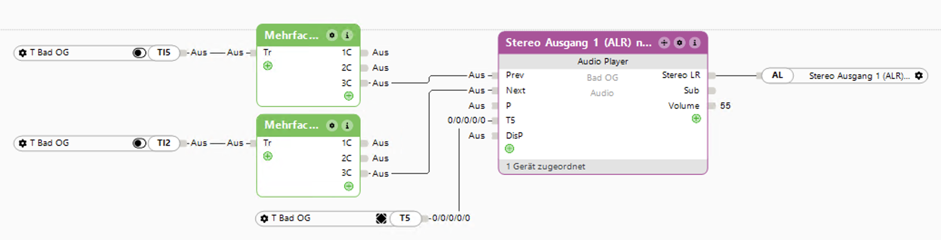This screenshot has width=941, height=240.
Task: Expand outputs with plus below 3C, bottom block
Action: click(x=348, y=186)
